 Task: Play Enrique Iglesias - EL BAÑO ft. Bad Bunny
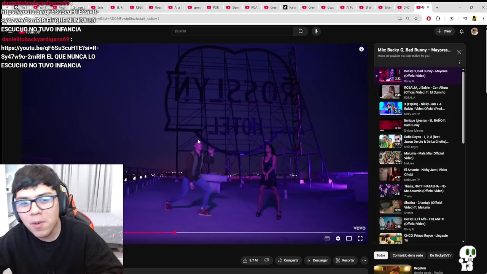click(x=419, y=125)
